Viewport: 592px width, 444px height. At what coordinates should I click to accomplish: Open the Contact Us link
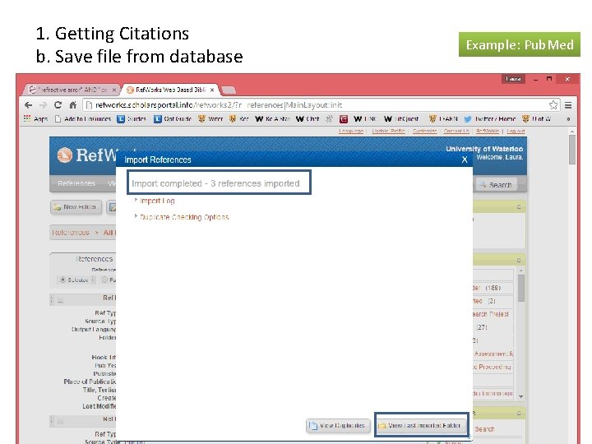click(456, 131)
